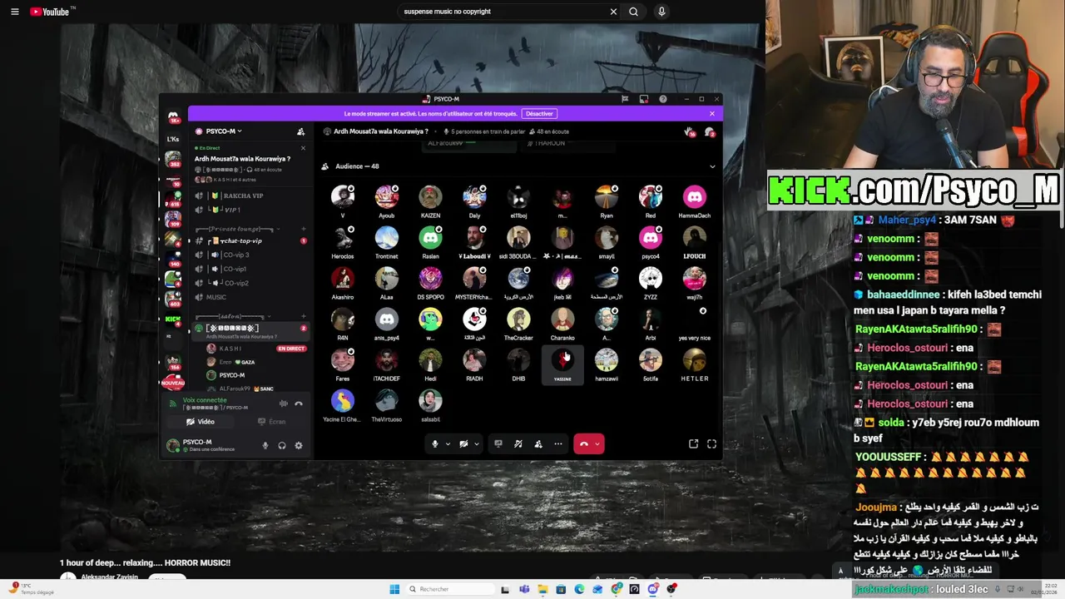Dismiss the En Direct stage card

click(x=303, y=149)
